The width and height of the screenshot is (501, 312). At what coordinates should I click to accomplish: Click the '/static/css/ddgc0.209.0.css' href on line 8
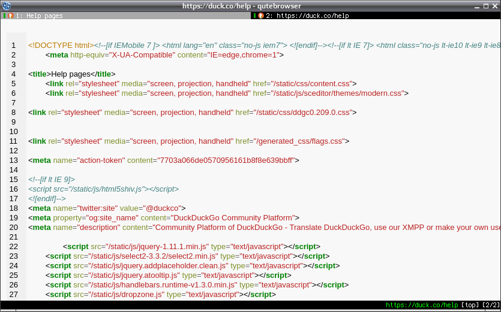coord(302,113)
